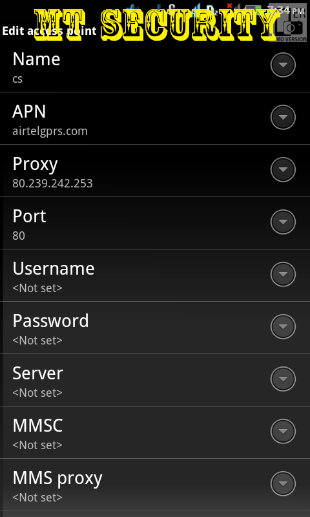Select the Password row labeled Not set
Screen dimensions: 310x517
(x=155, y=328)
